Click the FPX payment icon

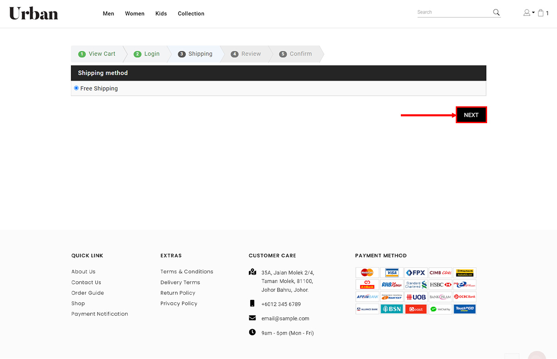(416, 273)
